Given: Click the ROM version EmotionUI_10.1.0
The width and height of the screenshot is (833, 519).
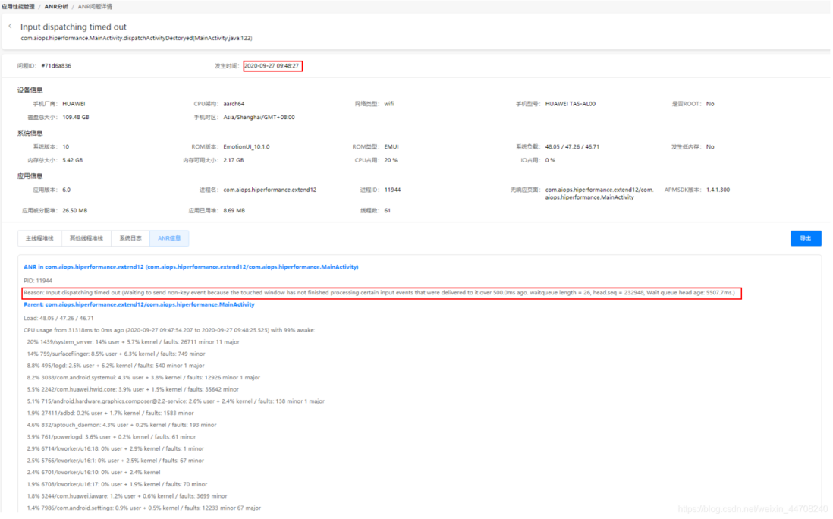Looking at the screenshot, I should point(247,147).
